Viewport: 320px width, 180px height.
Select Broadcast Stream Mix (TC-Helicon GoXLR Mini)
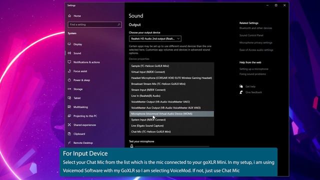coord(171,84)
